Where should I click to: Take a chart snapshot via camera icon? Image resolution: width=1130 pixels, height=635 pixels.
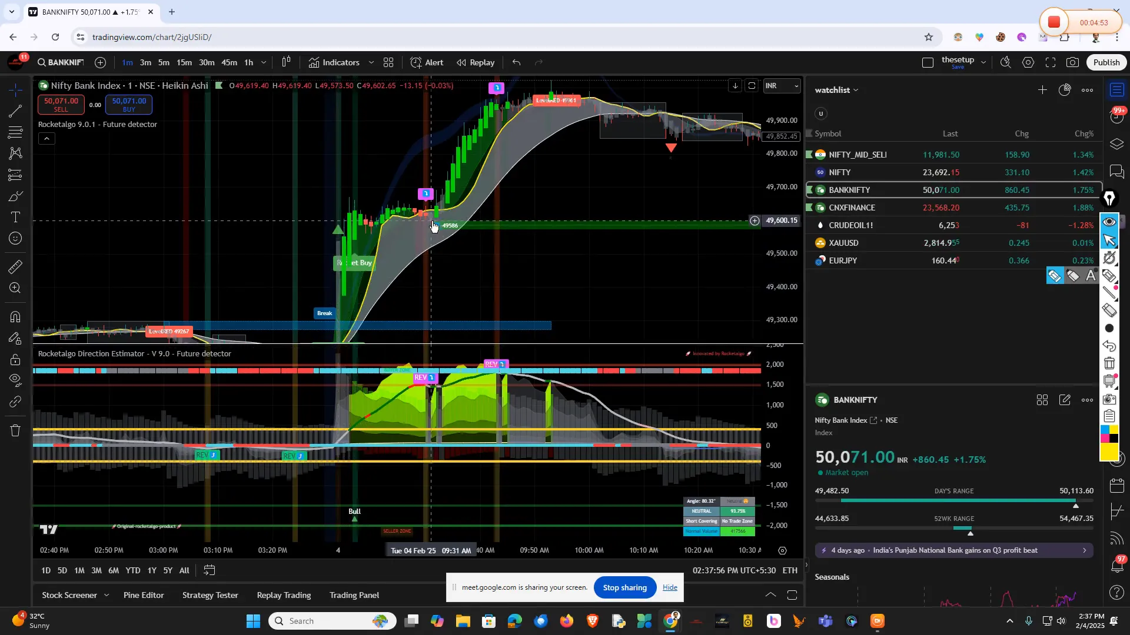pyautogui.click(x=1072, y=62)
